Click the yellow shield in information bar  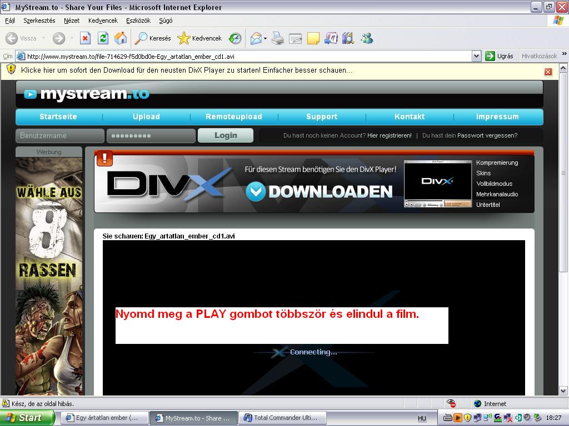pos(11,69)
